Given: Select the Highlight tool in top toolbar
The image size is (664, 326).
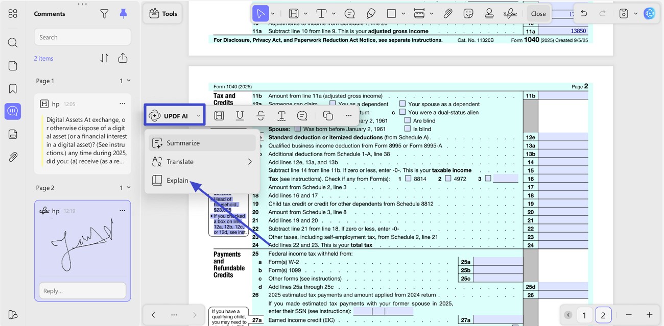Looking at the screenshot, I should point(294,14).
